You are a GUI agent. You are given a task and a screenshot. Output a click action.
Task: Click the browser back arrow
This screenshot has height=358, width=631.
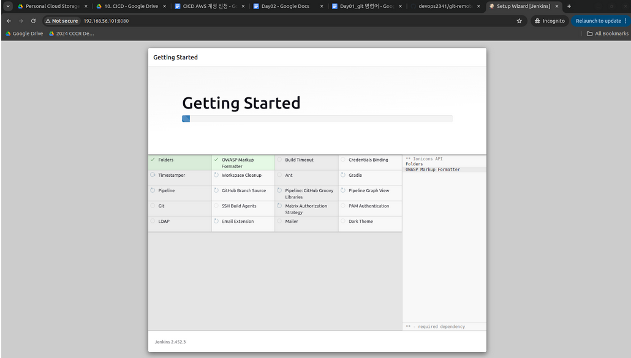click(9, 21)
